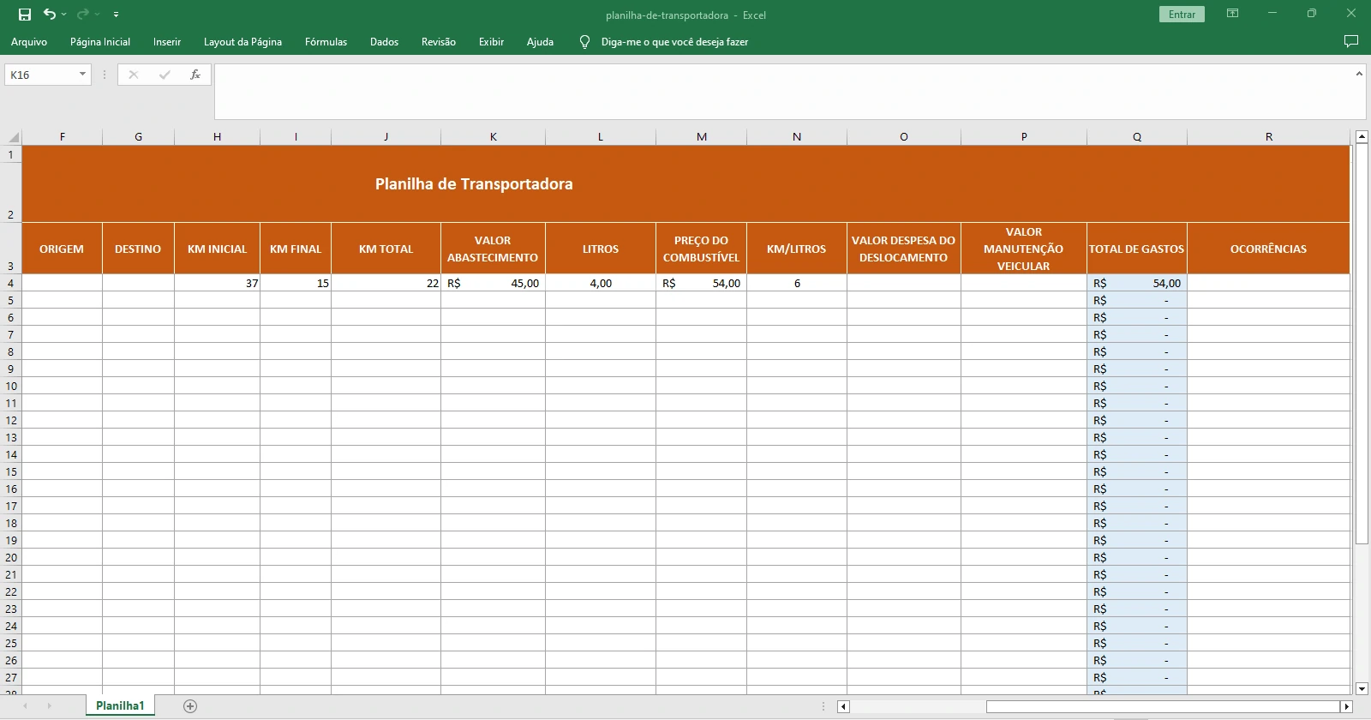Click the horizontal scrollbar right arrow
The height and width of the screenshot is (720, 1371).
(x=1346, y=707)
